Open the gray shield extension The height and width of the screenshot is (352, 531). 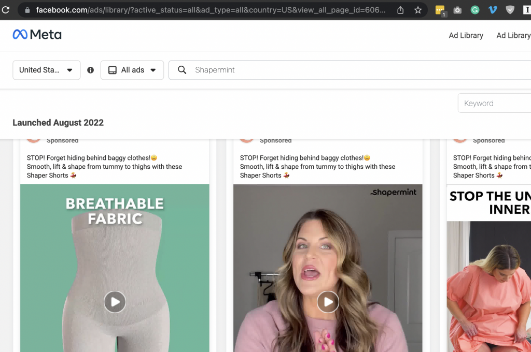[x=510, y=10]
